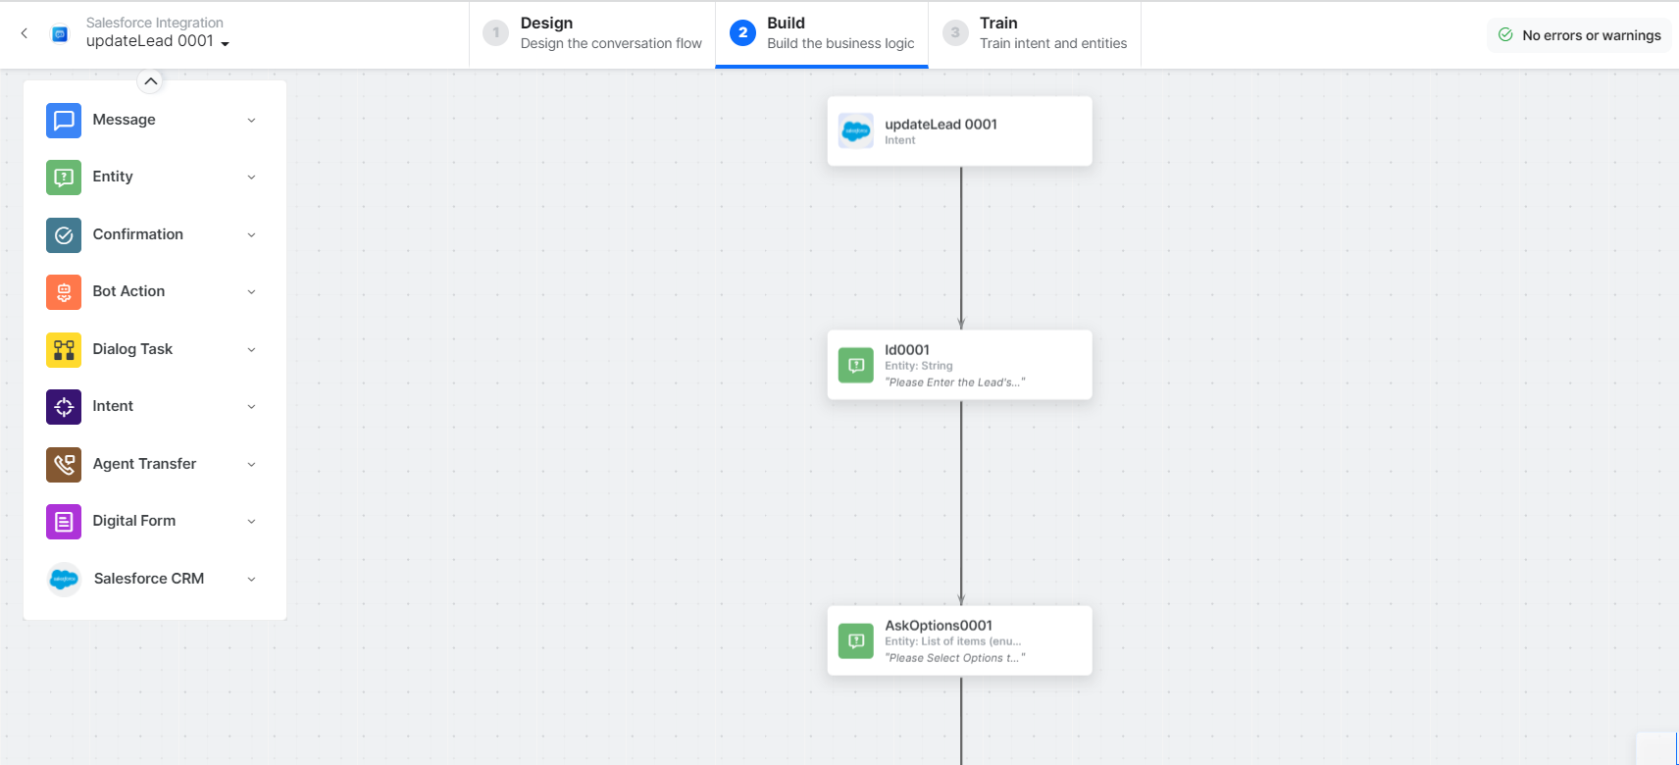Expand the Message node options chevron
This screenshot has width=1679, height=765.
click(251, 121)
